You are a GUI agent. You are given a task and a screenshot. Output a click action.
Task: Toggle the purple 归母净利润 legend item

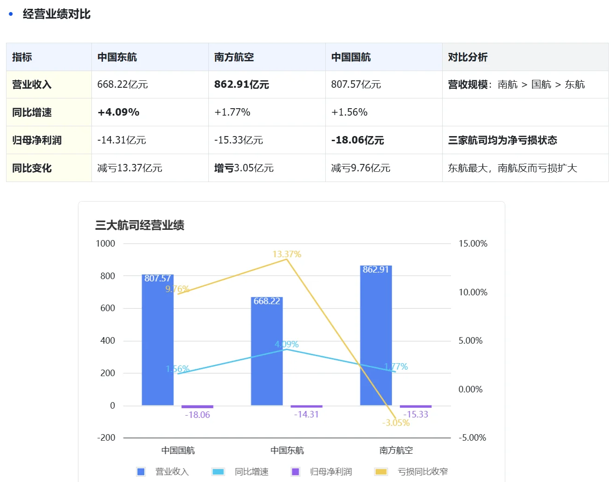(x=322, y=472)
